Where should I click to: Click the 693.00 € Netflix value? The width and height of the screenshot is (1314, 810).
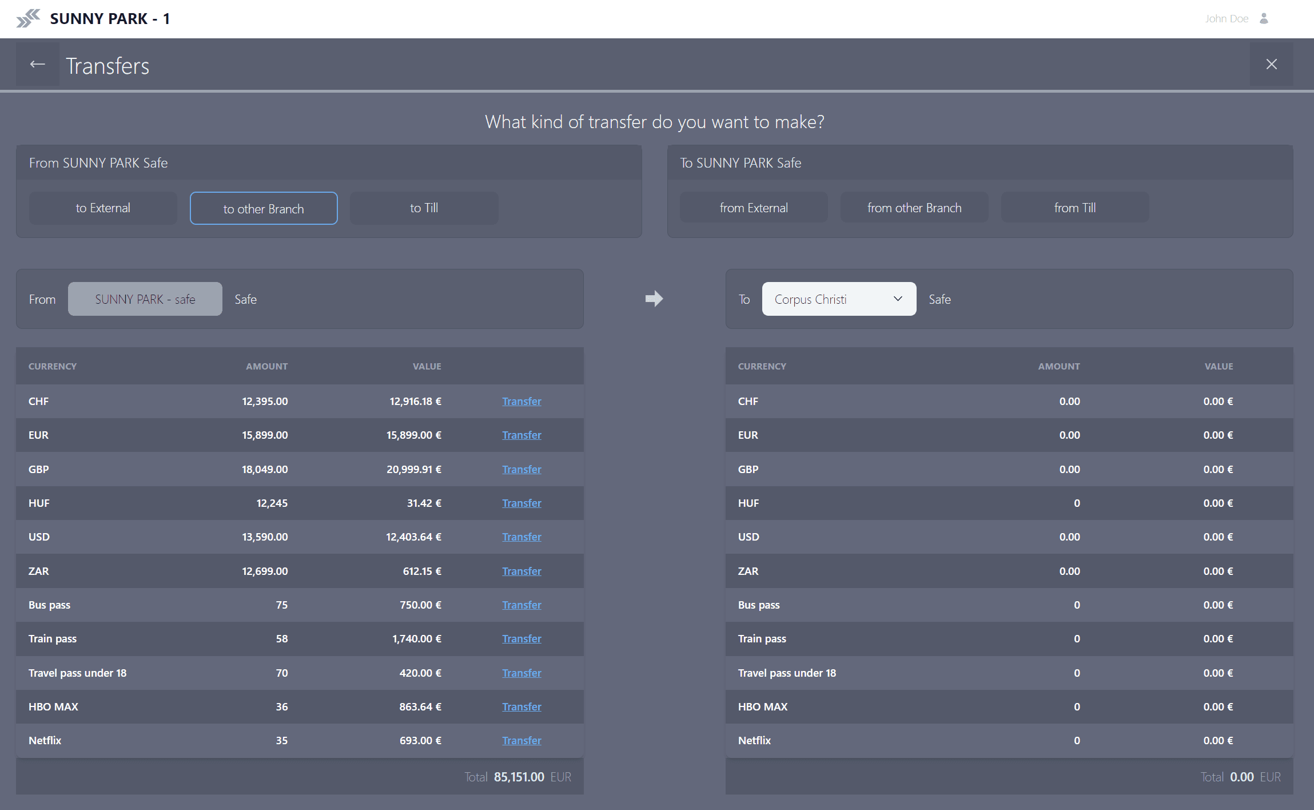(x=420, y=740)
